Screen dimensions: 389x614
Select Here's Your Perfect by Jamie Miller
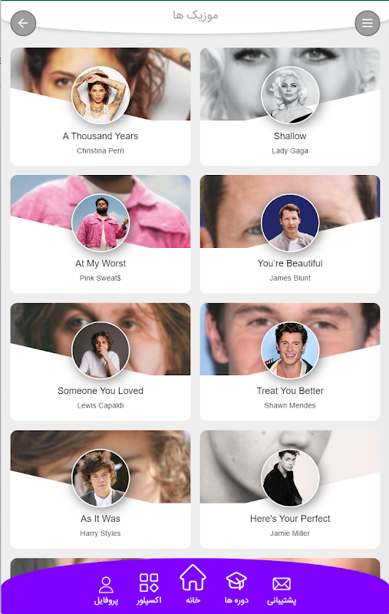(x=290, y=519)
